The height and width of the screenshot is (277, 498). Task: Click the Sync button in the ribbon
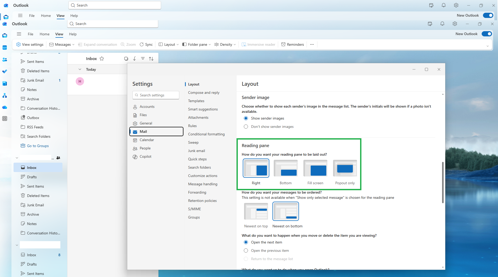pyautogui.click(x=146, y=44)
